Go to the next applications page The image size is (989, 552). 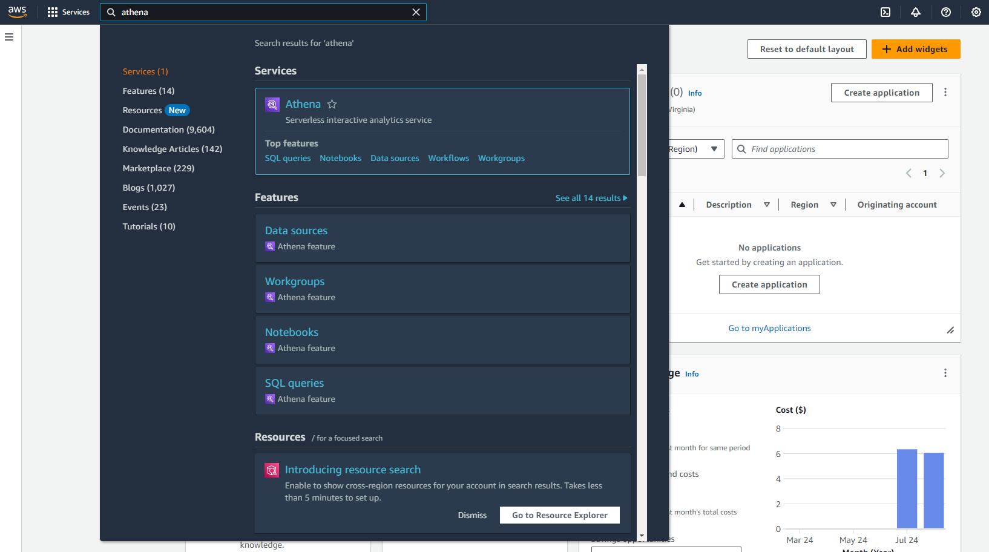(x=942, y=173)
